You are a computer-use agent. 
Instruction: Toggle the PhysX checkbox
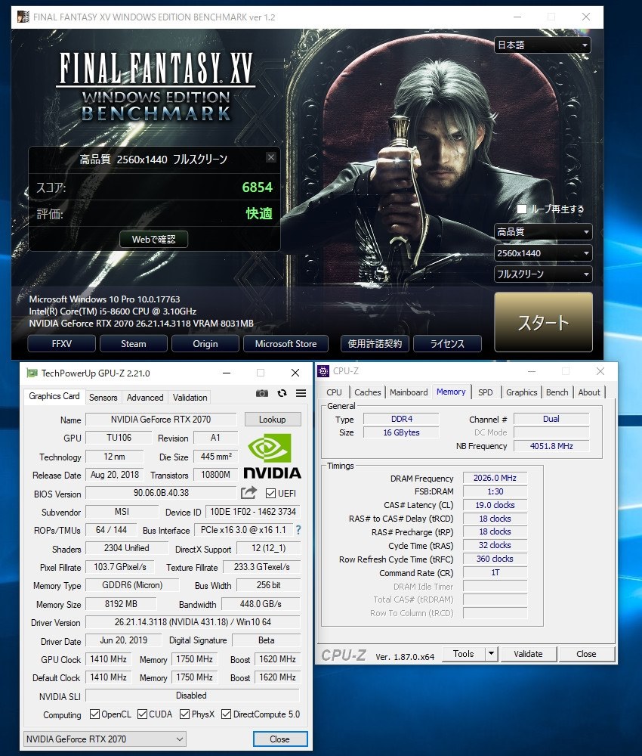pos(184,714)
